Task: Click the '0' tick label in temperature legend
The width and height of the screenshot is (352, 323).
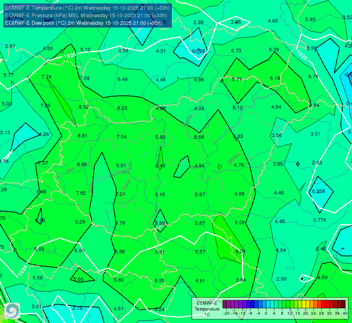Action: (x=266, y=313)
